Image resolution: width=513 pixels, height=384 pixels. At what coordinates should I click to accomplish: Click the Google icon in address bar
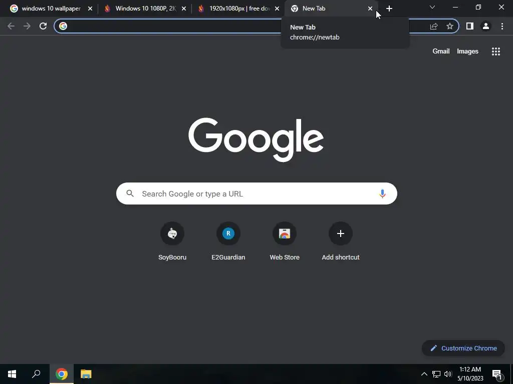[x=63, y=26]
